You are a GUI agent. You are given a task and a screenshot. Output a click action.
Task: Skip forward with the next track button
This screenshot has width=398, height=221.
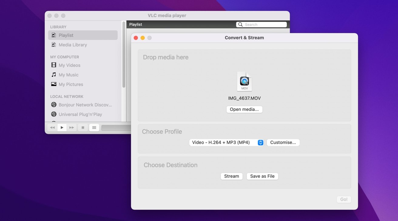(72, 128)
